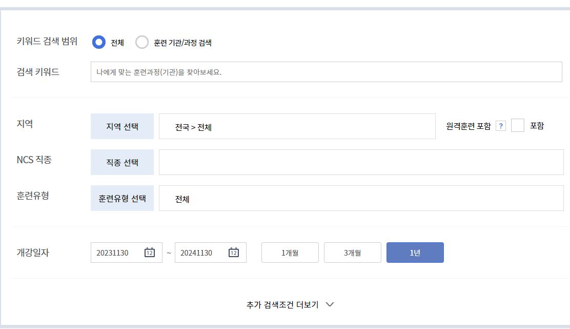Viewport: 570px width, 329px height.
Task: Open the start date calendar icon
Action: (x=150, y=253)
